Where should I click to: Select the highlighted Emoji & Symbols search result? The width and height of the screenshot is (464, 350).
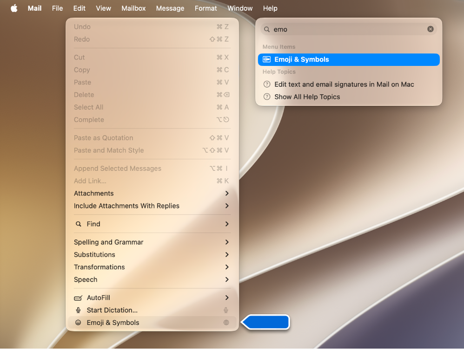(x=349, y=59)
